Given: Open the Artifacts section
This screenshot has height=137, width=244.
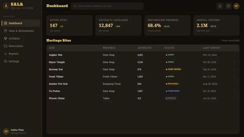Looking at the screenshot, I should click(x=21, y=38).
